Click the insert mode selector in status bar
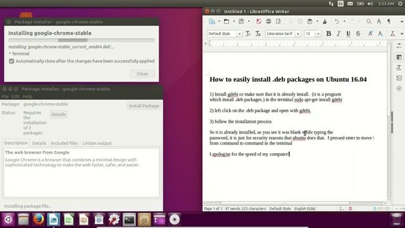The height and width of the screenshot is (228, 405). pyautogui.click(x=342, y=208)
